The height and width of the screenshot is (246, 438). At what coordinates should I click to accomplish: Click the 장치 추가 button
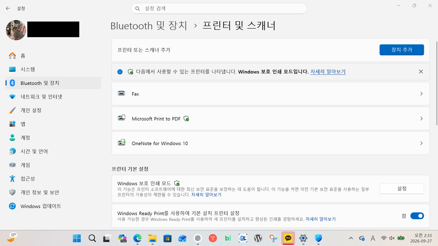[x=401, y=50]
